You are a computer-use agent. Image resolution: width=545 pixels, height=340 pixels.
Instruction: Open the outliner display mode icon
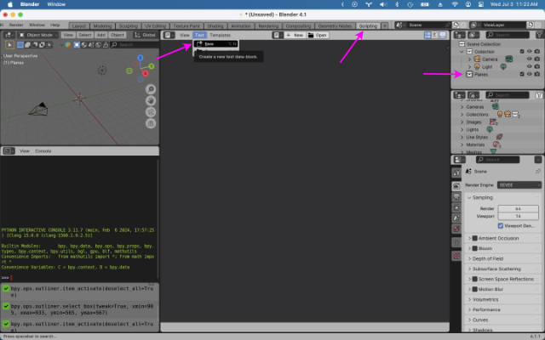point(473,35)
